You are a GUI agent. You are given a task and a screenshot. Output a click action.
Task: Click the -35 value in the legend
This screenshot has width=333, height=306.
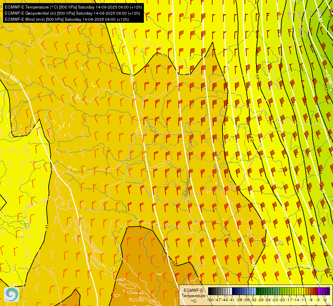[x=247, y=300]
